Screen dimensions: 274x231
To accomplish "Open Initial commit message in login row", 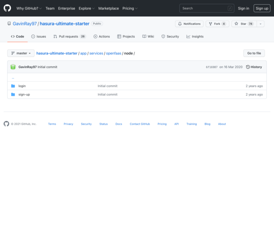I will click(107, 86).
